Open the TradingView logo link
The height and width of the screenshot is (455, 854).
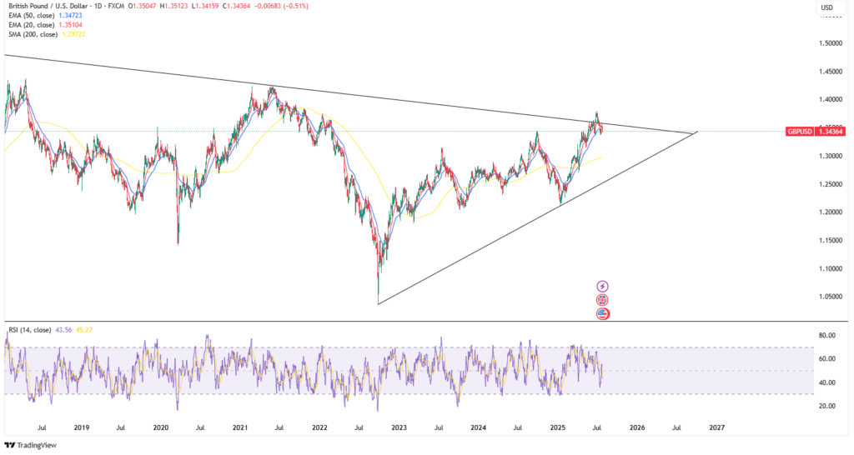tap(31, 445)
